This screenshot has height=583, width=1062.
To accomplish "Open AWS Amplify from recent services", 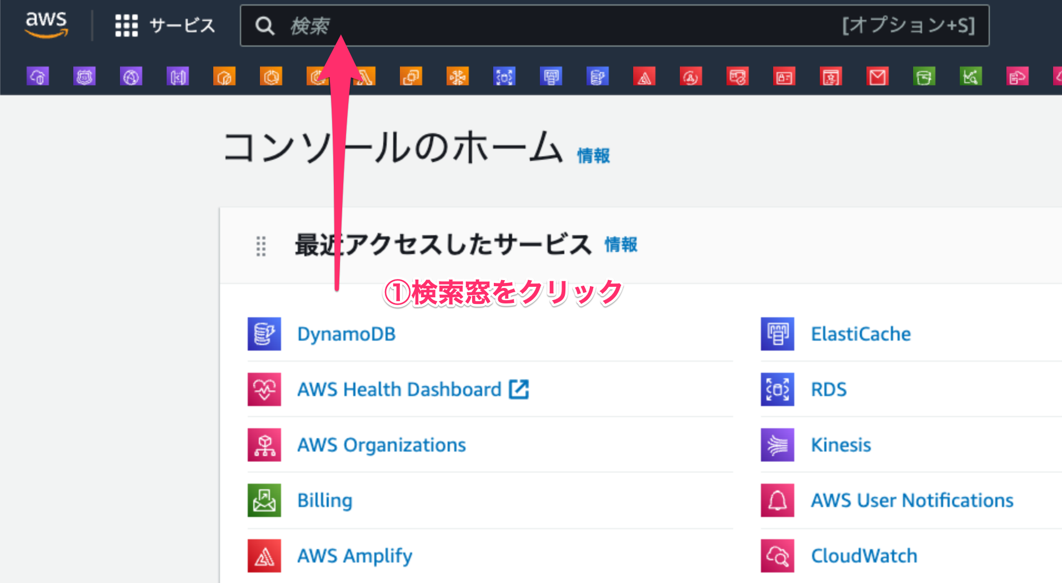I will (x=355, y=556).
